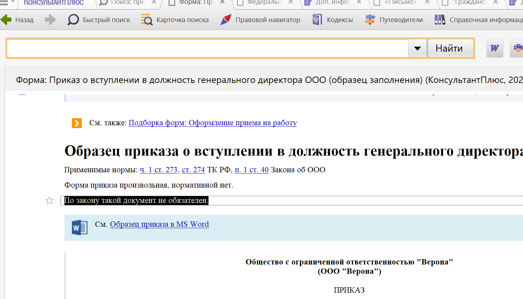Switch to the Федеральн... tab
The height and width of the screenshot is (299, 523).
point(264,2)
